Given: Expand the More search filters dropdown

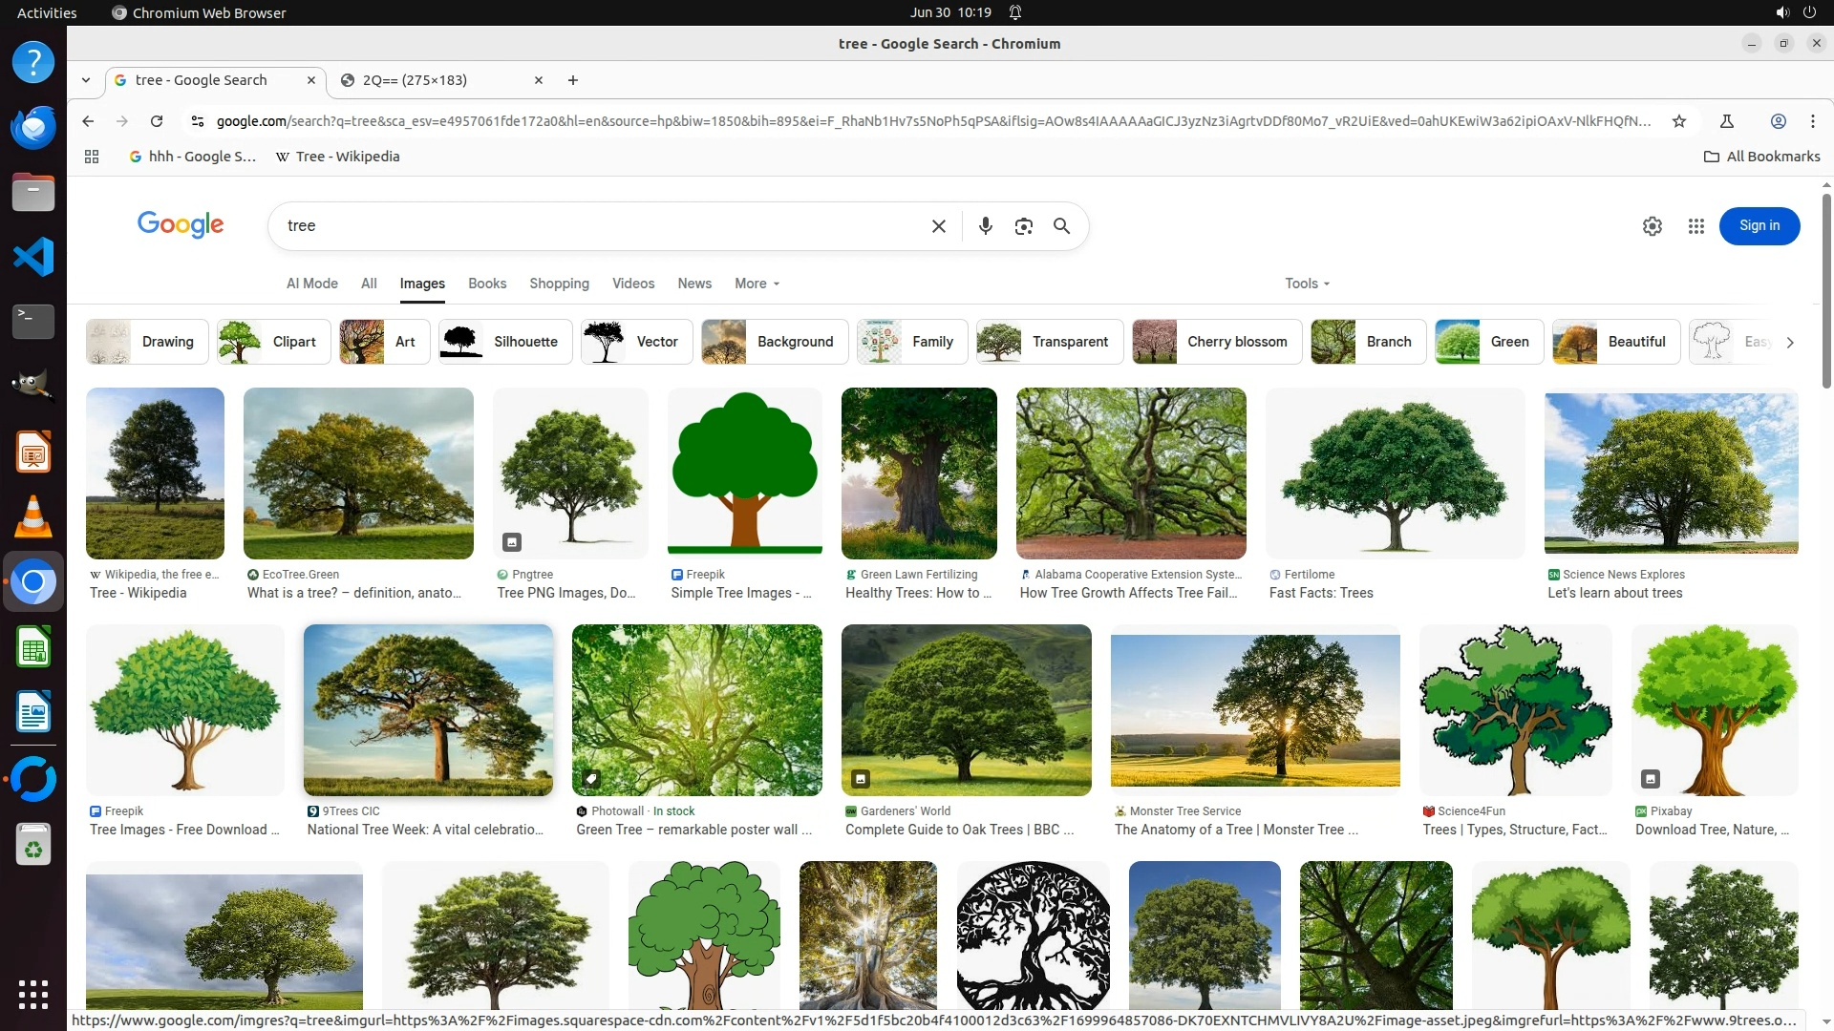Looking at the screenshot, I should [x=757, y=284].
